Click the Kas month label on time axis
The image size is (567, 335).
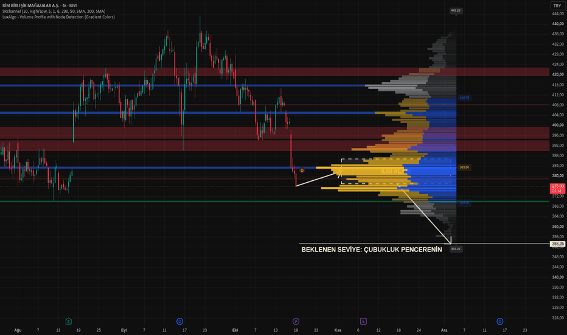pos(338,330)
